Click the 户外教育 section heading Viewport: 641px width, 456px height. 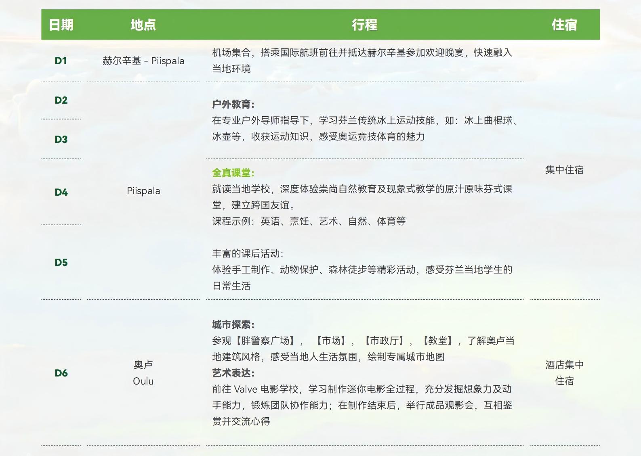pyautogui.click(x=233, y=105)
